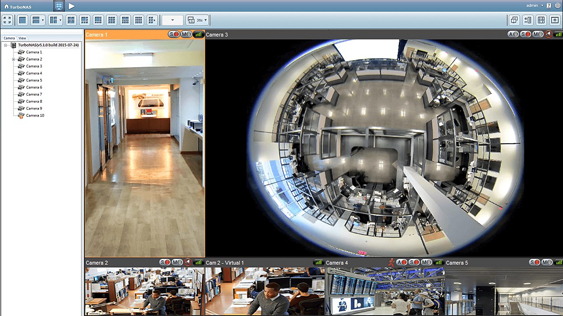Select the one-large-plus-small layout
The width and height of the screenshot is (563, 316).
pyautogui.click(x=53, y=20)
